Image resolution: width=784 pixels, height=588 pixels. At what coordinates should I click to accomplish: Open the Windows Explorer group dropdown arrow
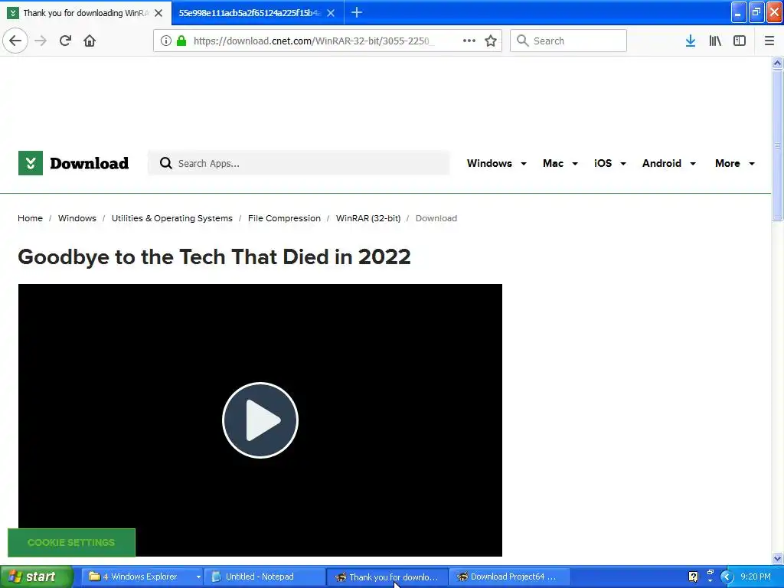click(198, 577)
